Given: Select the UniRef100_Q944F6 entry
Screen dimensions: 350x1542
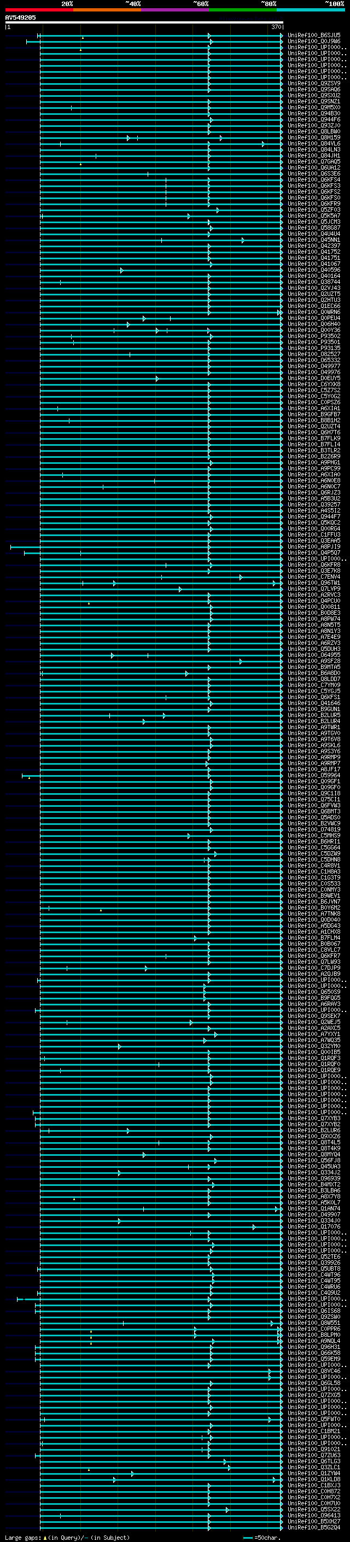Looking at the screenshot, I should pyautogui.click(x=314, y=119).
